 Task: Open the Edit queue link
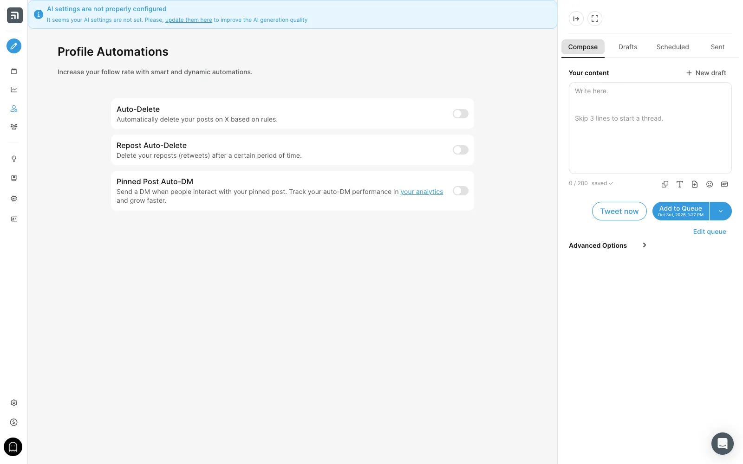pos(710,232)
